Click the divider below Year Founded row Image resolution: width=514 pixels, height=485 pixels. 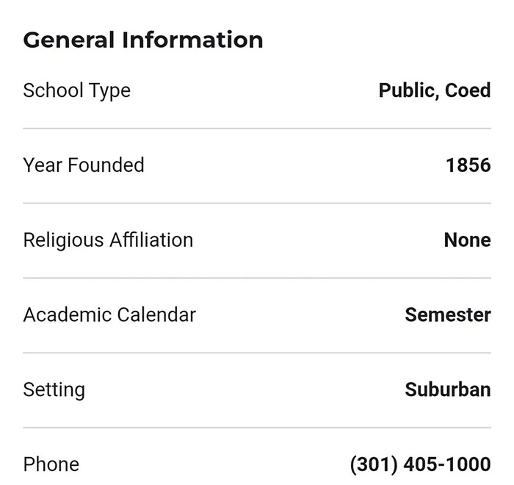tap(257, 204)
